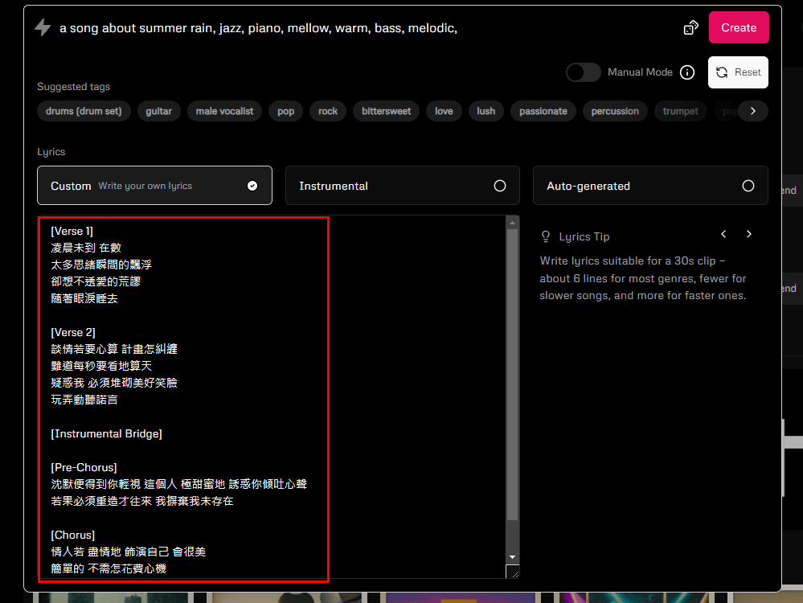Screen dimensions: 803x603
Task: Click the lightning bolt prompt icon
Action: (x=43, y=27)
